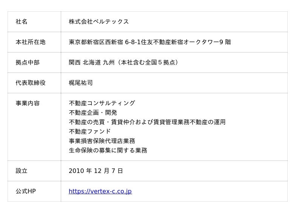Click the word 関西 in the bases row
The height and width of the screenshot is (213, 302).
click(x=74, y=63)
